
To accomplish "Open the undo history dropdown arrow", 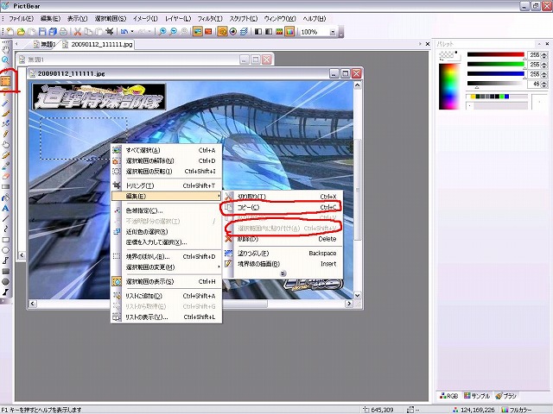I will (132, 32).
